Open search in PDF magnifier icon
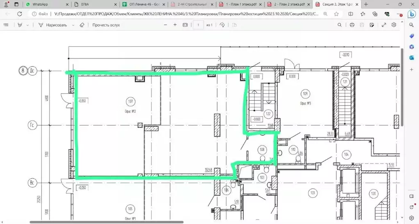This screenshot has height=224, width=419. [x=340, y=25]
